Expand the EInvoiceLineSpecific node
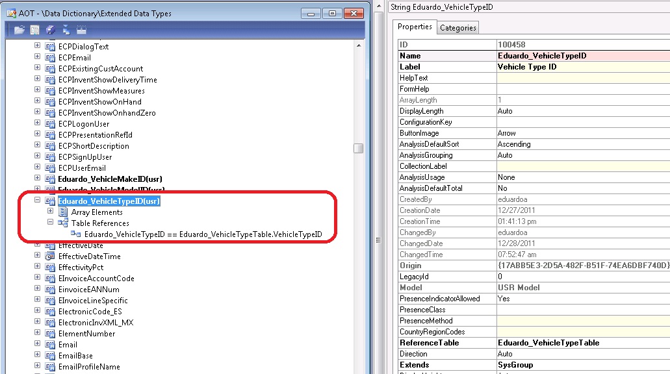Image resolution: width=670 pixels, height=374 pixels. click(x=37, y=299)
